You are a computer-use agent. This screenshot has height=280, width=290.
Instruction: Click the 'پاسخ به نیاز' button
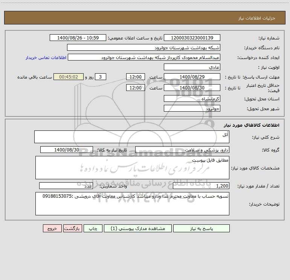point(201,229)
